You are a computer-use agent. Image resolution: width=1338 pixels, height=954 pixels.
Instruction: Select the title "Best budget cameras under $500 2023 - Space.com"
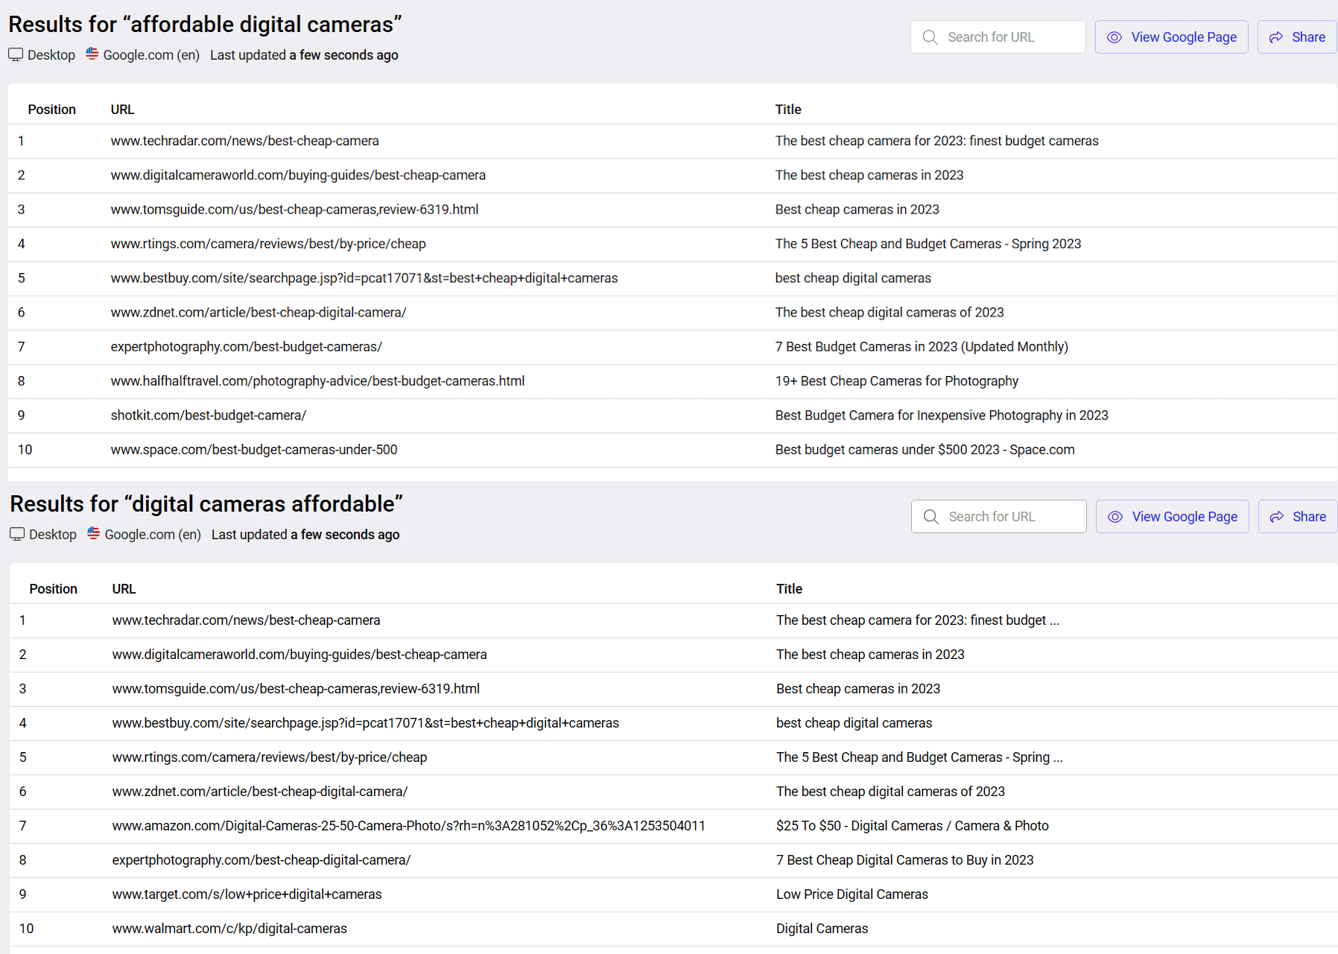[x=925, y=449]
